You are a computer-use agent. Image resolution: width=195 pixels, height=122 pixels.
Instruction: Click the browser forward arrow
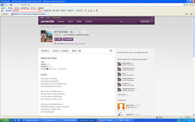[x=5, y=5]
